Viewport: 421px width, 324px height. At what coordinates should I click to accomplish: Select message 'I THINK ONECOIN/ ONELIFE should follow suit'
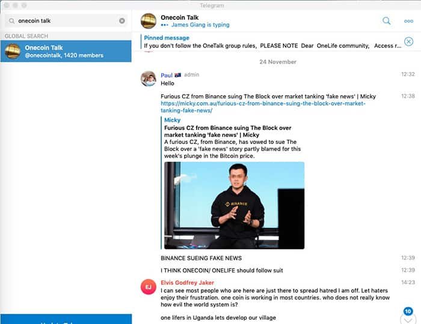222,271
